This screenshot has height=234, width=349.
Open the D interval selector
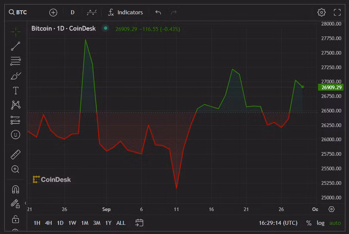pyautogui.click(x=72, y=12)
